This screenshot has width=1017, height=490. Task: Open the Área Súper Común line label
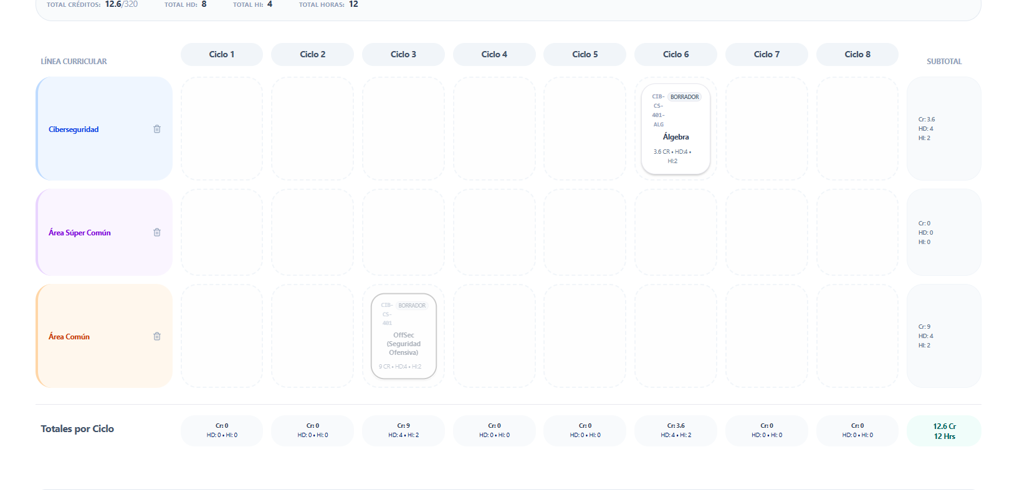tap(80, 233)
